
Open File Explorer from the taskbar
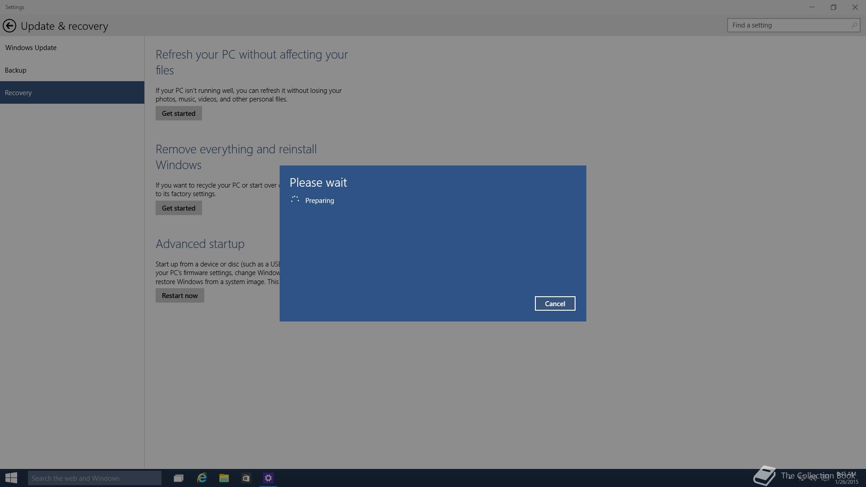224,478
